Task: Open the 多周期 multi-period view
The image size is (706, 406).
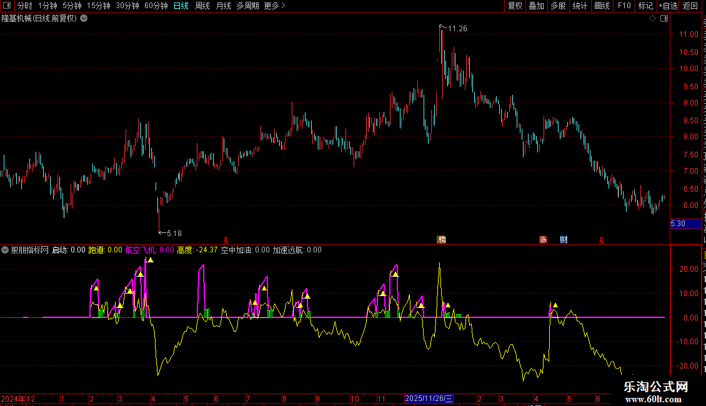Action: pos(247,6)
